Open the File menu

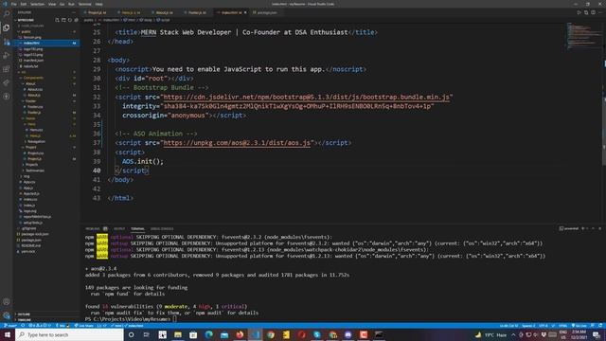[x=13, y=4]
